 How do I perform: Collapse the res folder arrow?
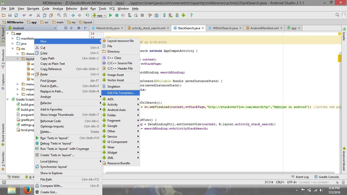pos(13,49)
